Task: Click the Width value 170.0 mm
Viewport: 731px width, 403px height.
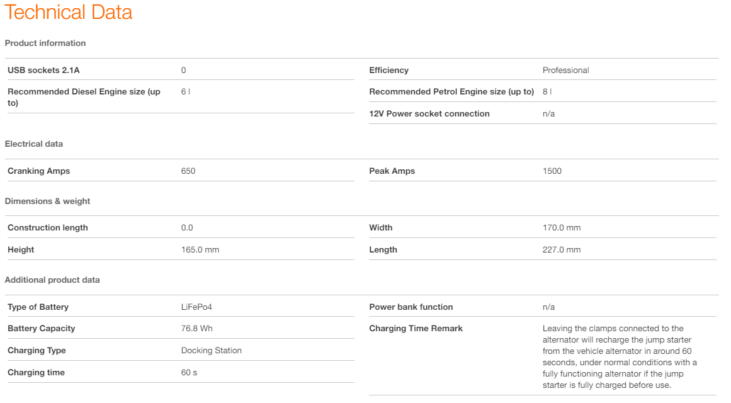Action: [x=562, y=228]
